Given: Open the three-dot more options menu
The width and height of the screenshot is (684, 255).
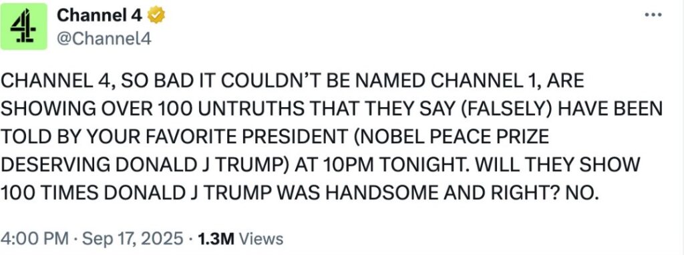Looking at the screenshot, I should coord(653,15).
